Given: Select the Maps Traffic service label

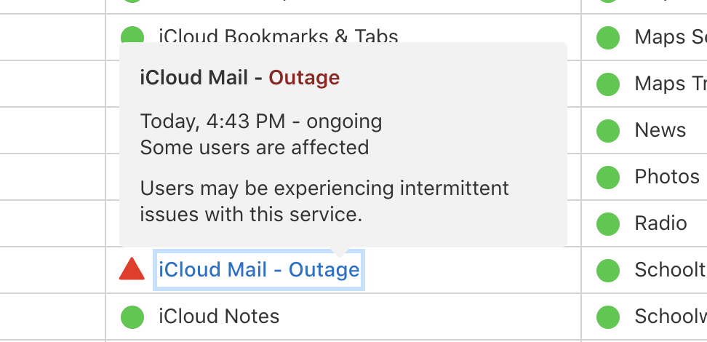Looking at the screenshot, I should click(x=670, y=84).
